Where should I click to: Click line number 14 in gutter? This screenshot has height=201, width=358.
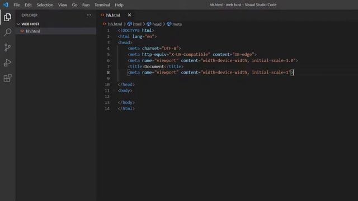coord(107,108)
